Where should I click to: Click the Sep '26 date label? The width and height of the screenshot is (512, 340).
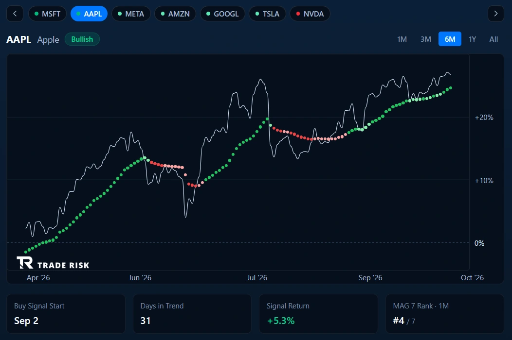coord(370,278)
